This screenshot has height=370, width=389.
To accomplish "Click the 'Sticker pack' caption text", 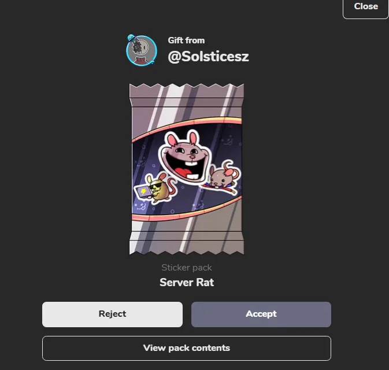I will pos(187,268).
